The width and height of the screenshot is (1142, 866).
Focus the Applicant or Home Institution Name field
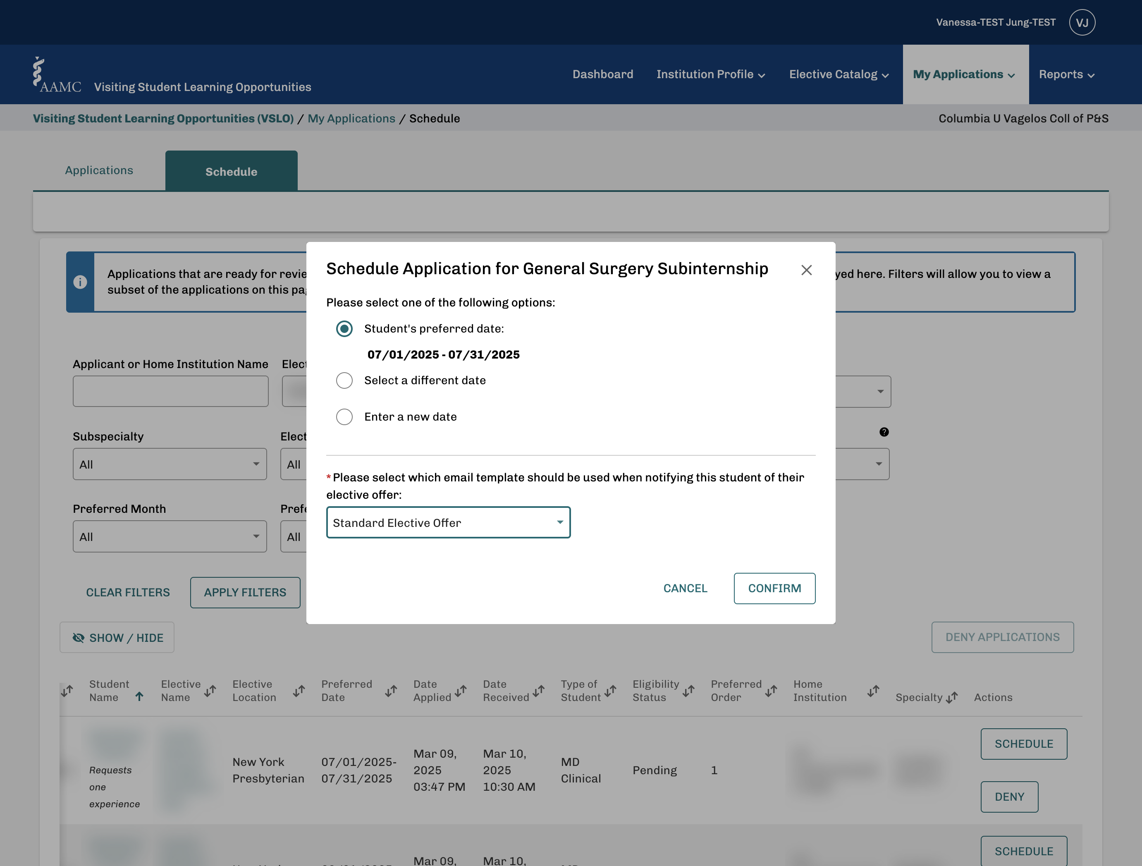170,391
